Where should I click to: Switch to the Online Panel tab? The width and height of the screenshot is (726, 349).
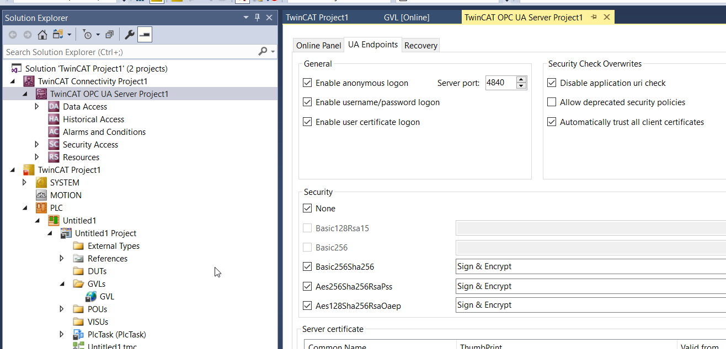[319, 45]
